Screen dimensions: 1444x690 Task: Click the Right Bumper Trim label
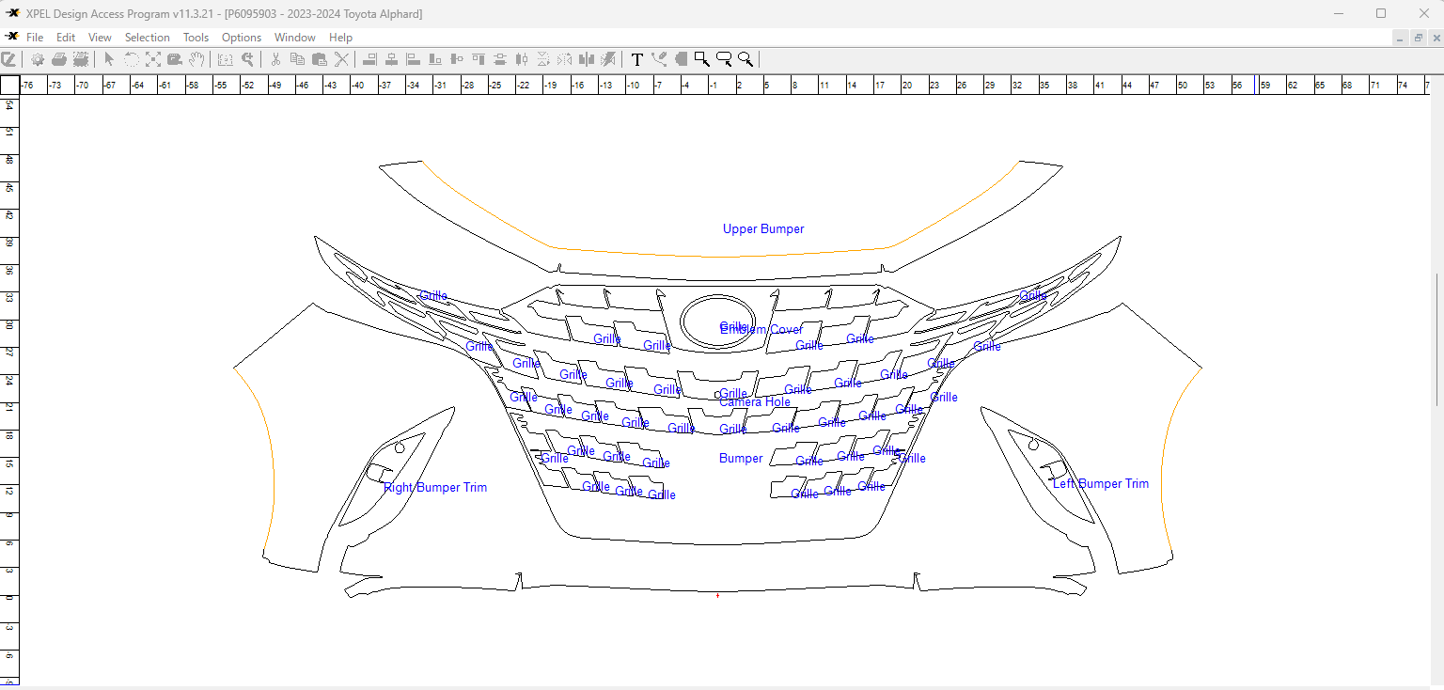pos(435,488)
